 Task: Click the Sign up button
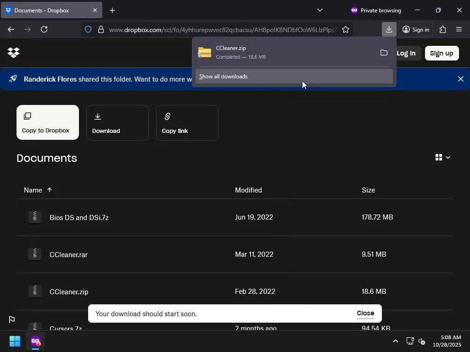442,53
